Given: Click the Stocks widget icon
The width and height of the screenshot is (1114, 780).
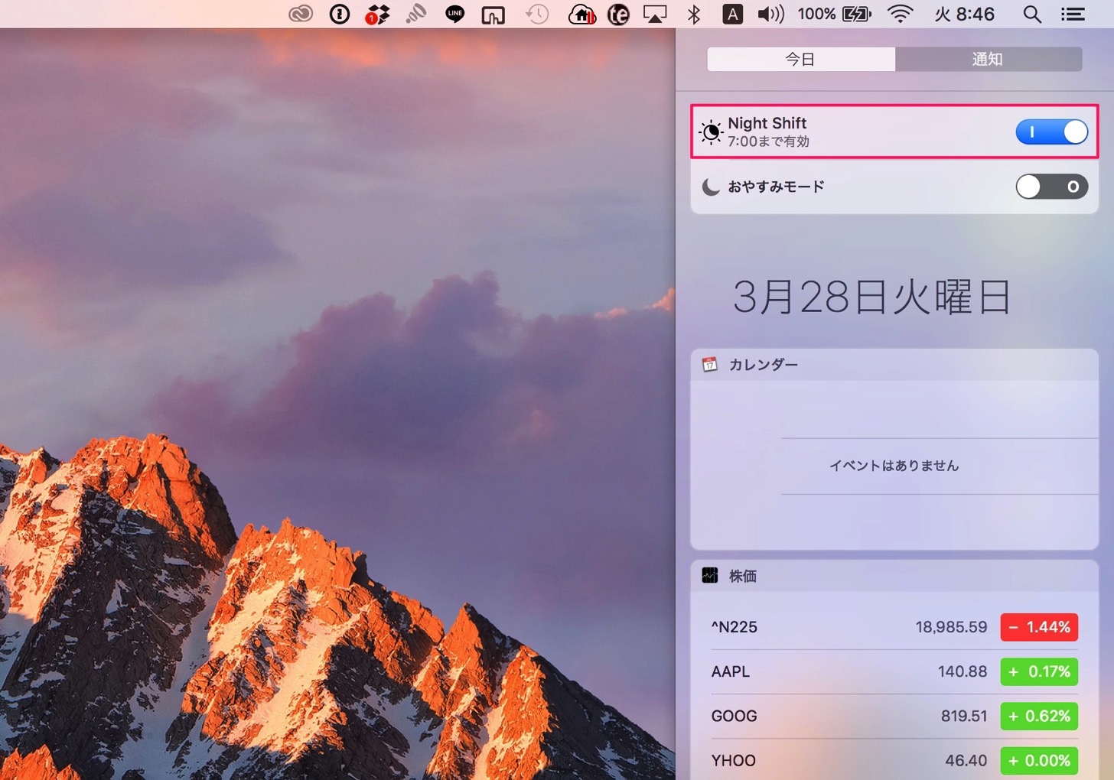Looking at the screenshot, I should (710, 576).
